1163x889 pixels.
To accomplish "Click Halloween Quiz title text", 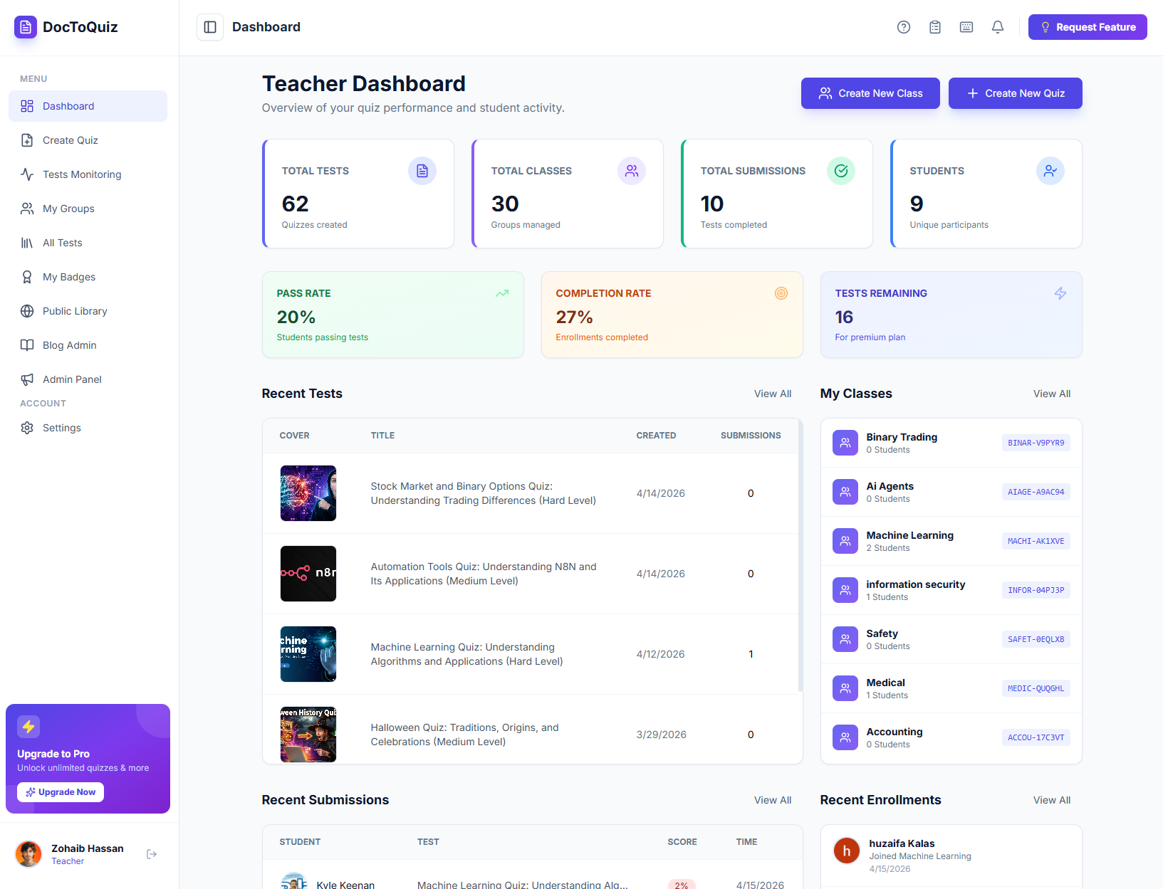I will 464,735.
